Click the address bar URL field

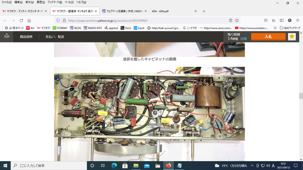pyautogui.click(x=139, y=20)
